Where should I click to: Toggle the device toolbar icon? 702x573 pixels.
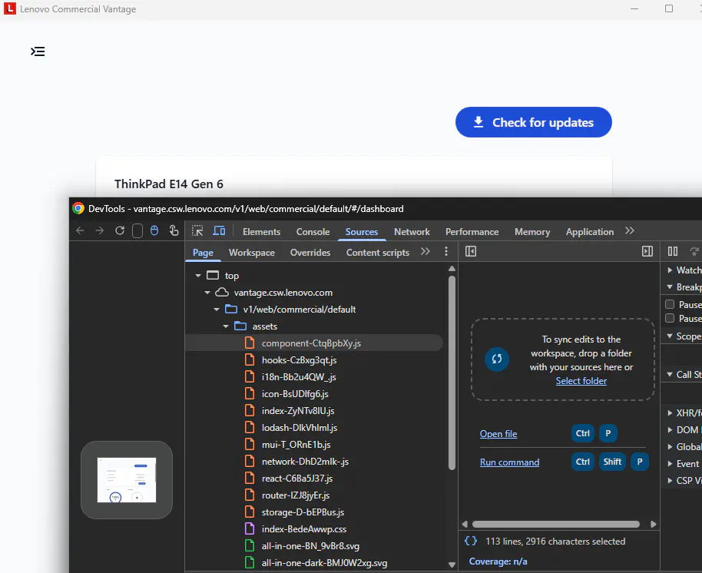(x=219, y=231)
